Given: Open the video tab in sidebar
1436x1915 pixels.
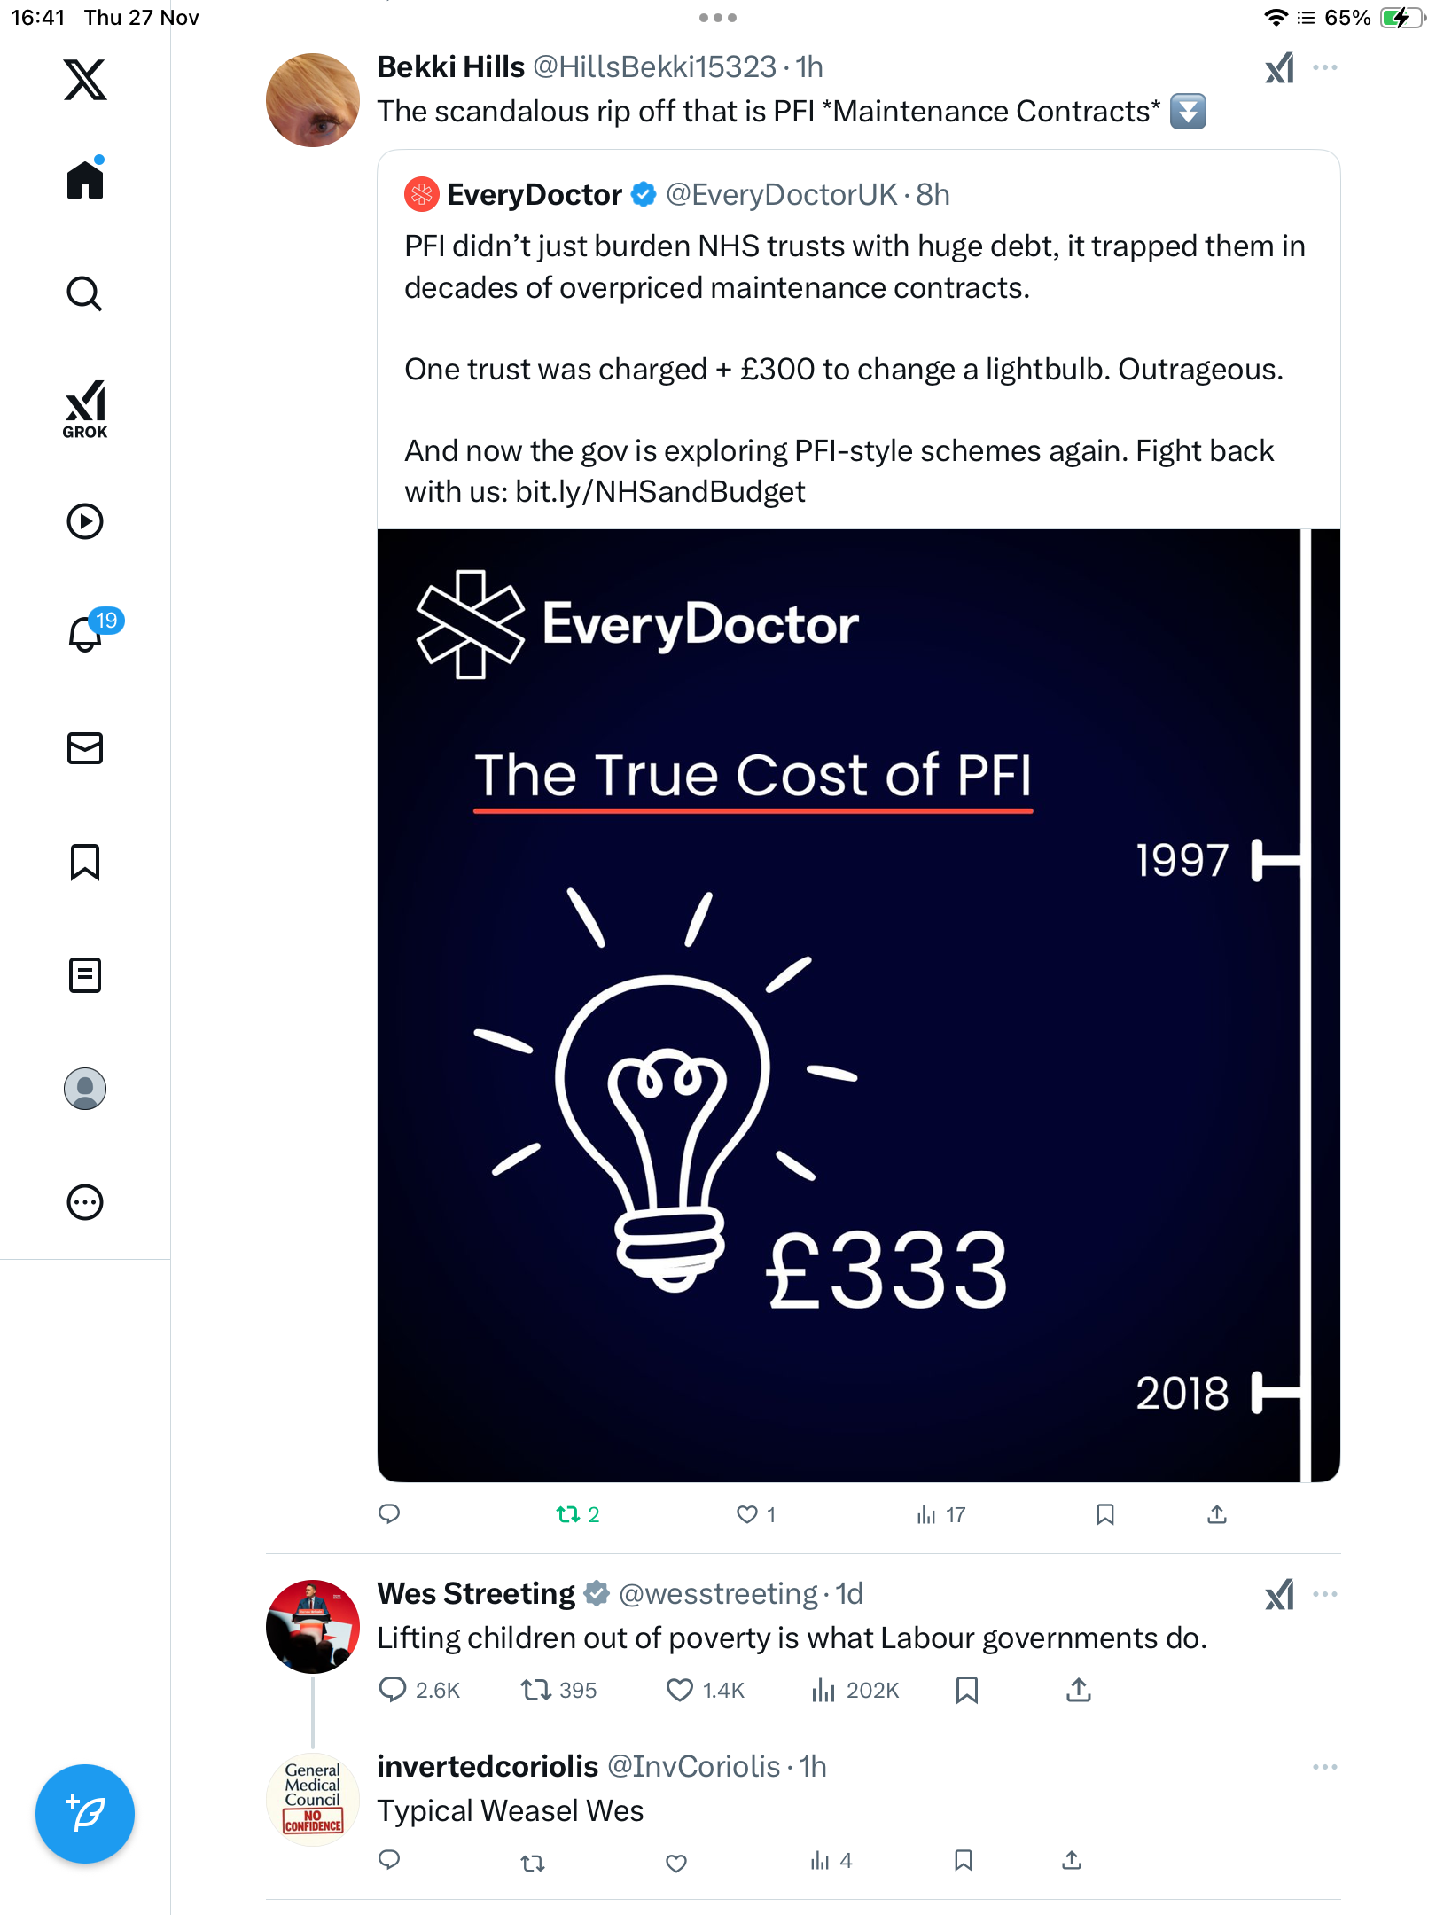Looking at the screenshot, I should tap(85, 521).
